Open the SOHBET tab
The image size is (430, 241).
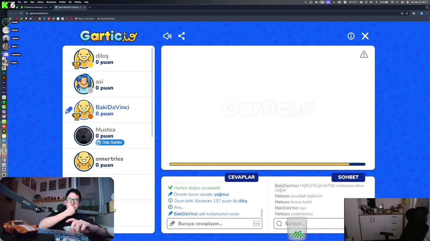point(348,177)
